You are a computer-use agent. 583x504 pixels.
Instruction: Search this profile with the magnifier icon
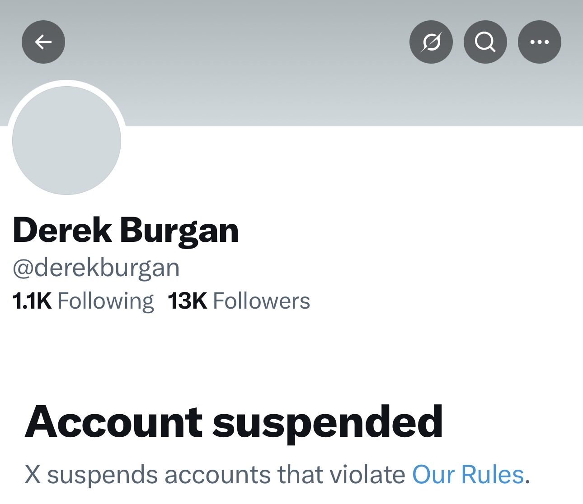[x=485, y=42]
